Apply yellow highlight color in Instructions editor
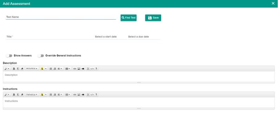The image size is (278, 117). click(42, 95)
